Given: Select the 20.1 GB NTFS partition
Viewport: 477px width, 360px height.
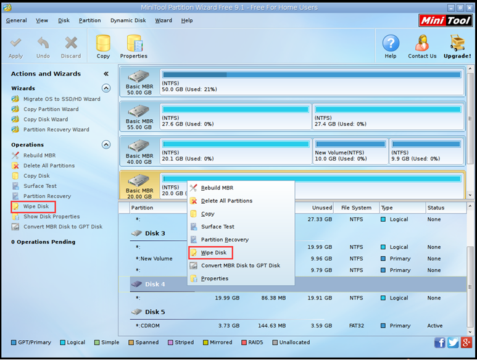Looking at the screenshot, I should pos(236,151).
